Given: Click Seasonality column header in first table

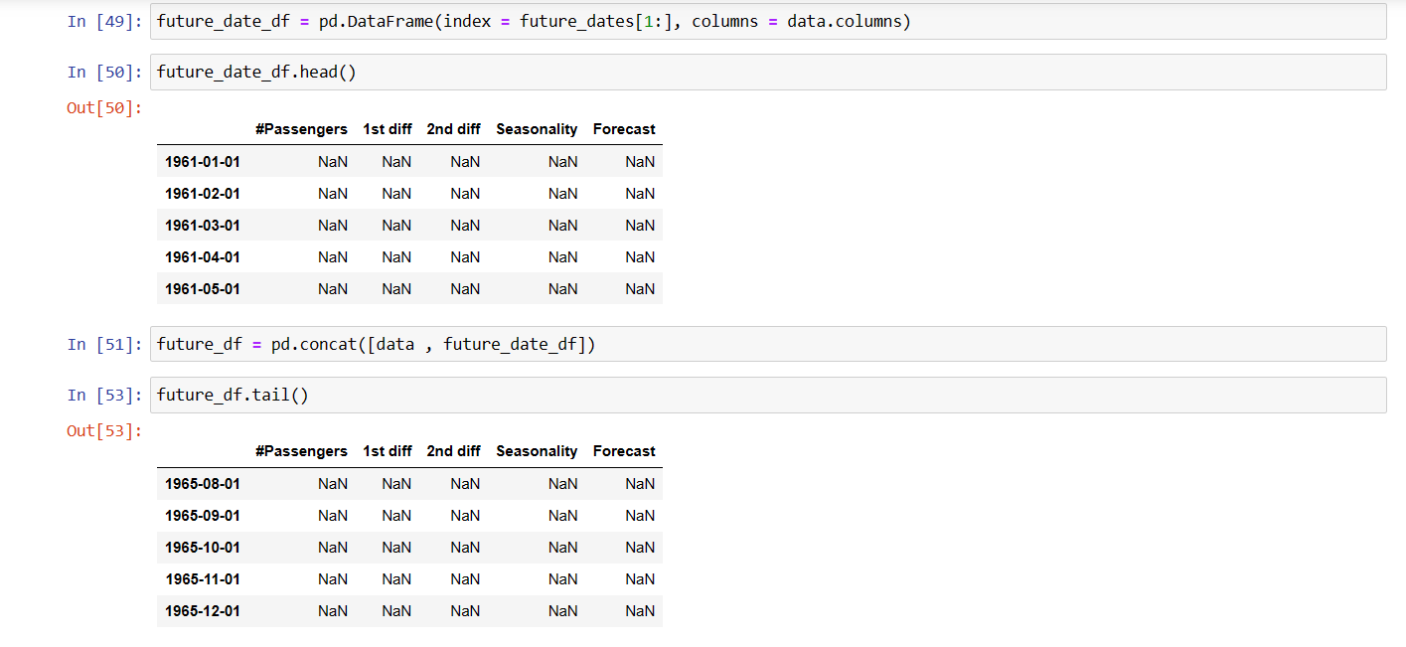Looking at the screenshot, I should pos(537,129).
